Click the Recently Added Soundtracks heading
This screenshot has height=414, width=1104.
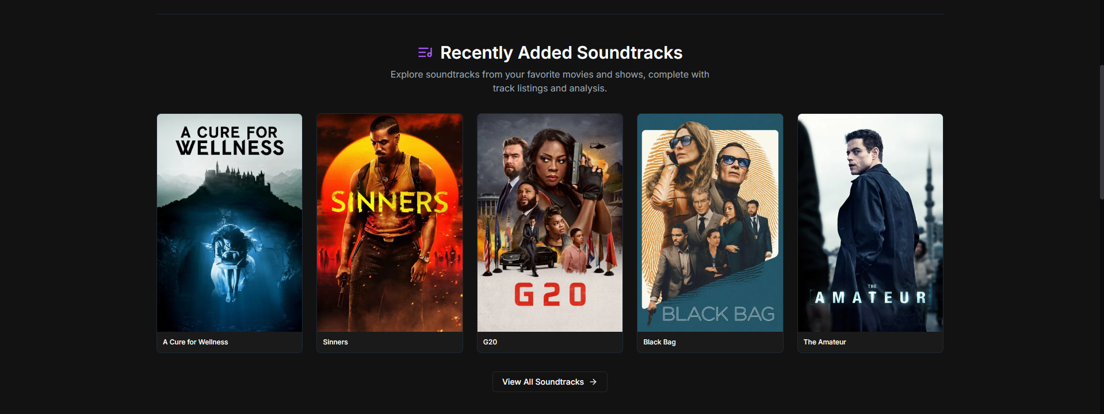561,53
